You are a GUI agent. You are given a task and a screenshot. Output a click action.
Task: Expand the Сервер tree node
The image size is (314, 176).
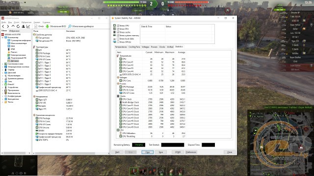2,70
